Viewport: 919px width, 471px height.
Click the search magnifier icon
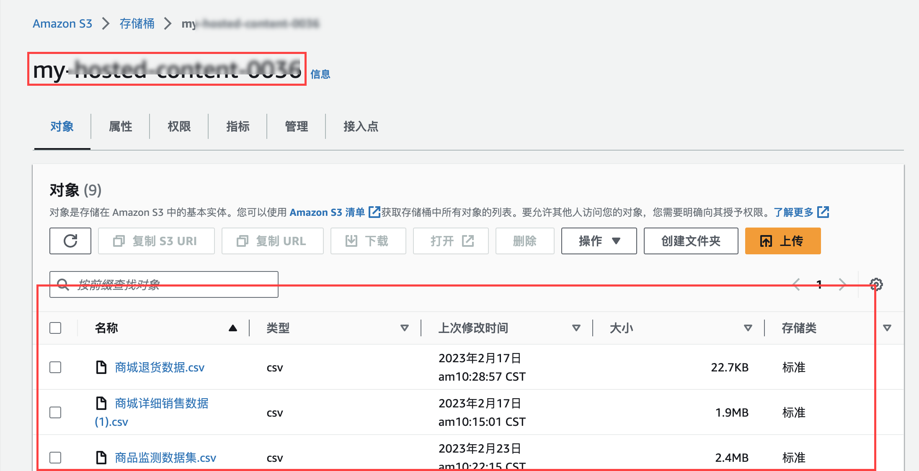pyautogui.click(x=63, y=285)
